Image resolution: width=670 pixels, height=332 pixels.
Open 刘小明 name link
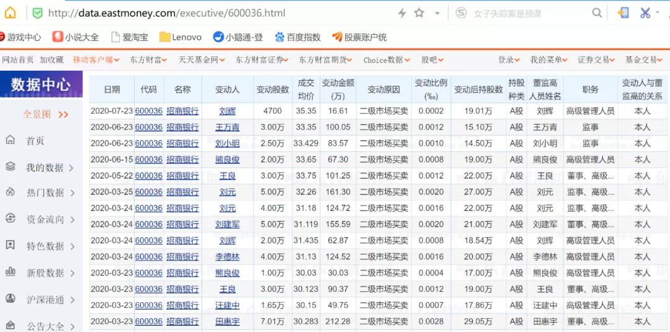click(227, 143)
